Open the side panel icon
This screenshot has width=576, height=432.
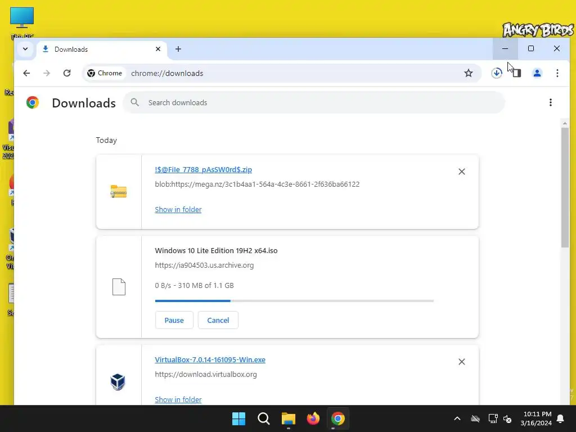pos(517,73)
